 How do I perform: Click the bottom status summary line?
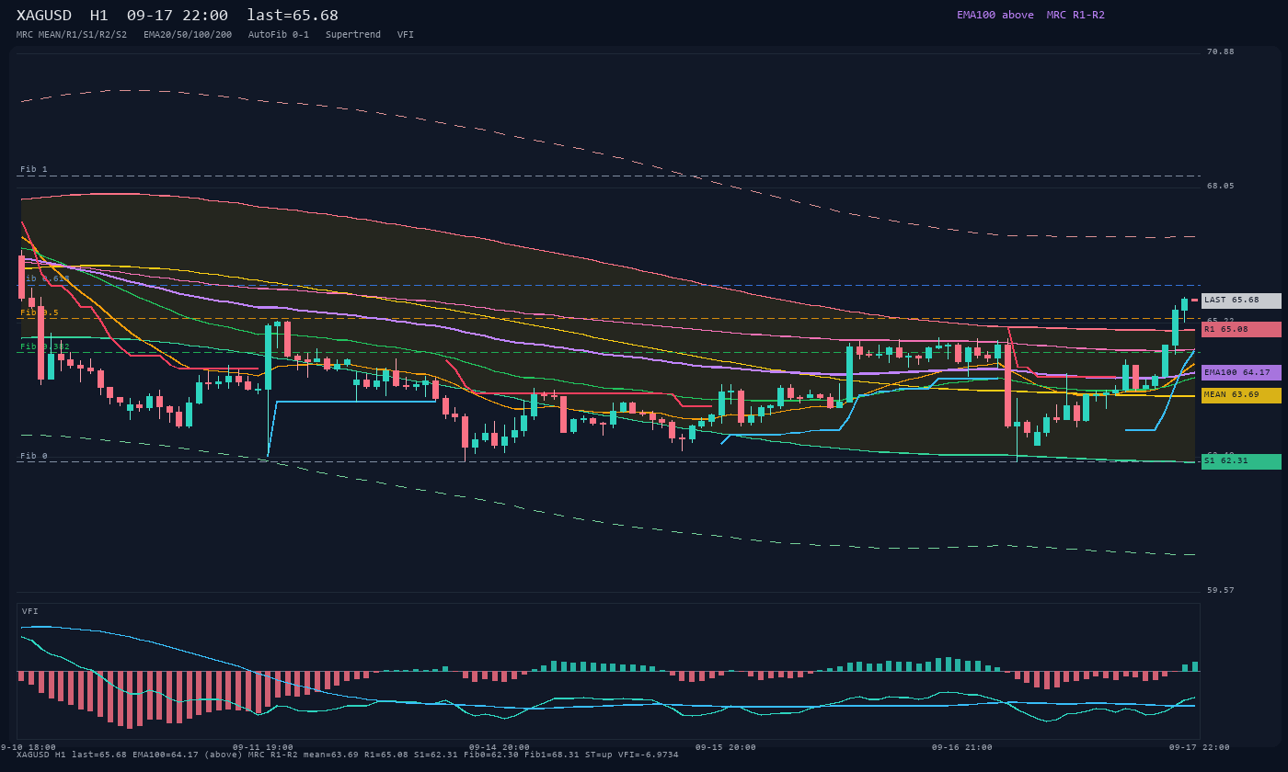click(348, 755)
